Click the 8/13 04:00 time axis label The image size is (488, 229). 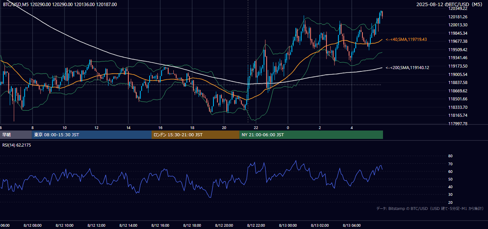[x=352, y=225]
